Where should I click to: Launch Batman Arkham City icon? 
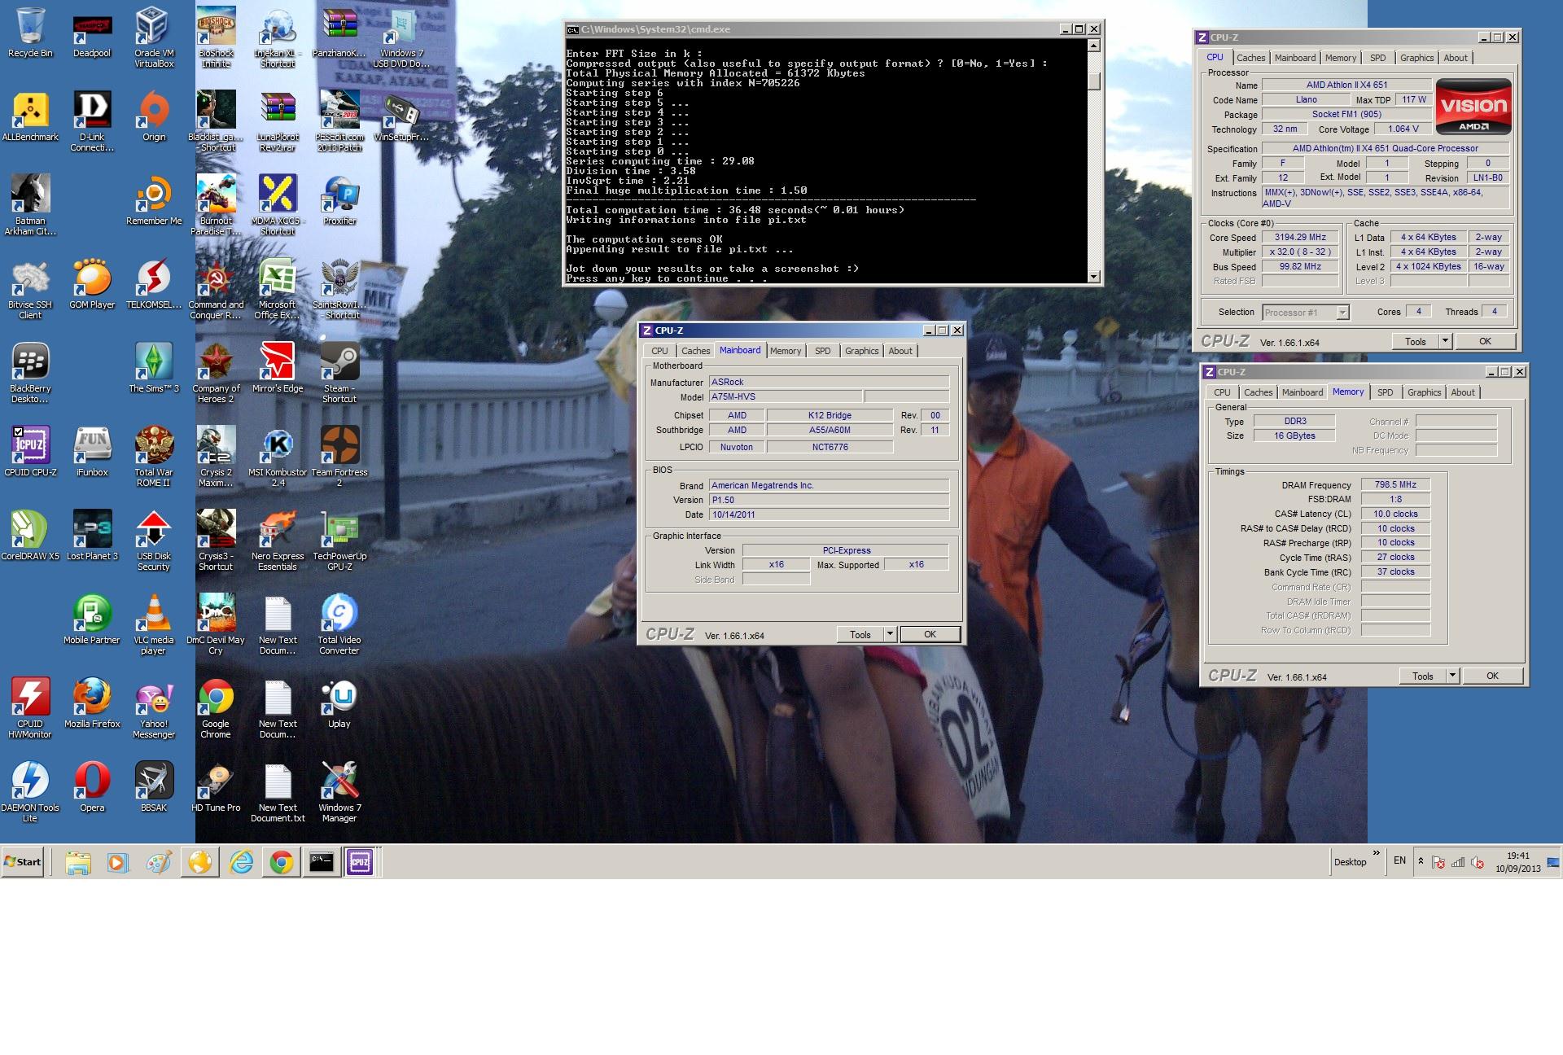coord(30,205)
